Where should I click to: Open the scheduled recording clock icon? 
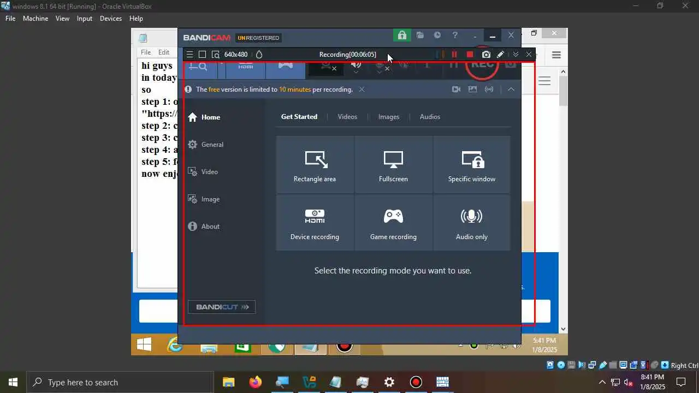point(437,35)
